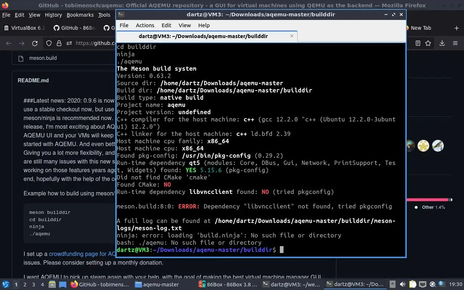This screenshot has height=290, width=464.
Task: Click the second contributor avatar
Action: coord(423,146)
